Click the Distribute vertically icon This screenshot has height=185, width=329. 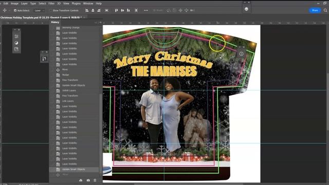[x=136, y=10]
